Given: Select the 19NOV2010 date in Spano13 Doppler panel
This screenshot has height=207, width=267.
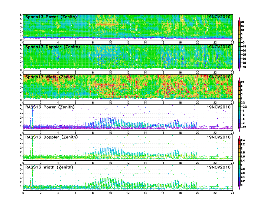Looking at the screenshot, I should 219,47.
